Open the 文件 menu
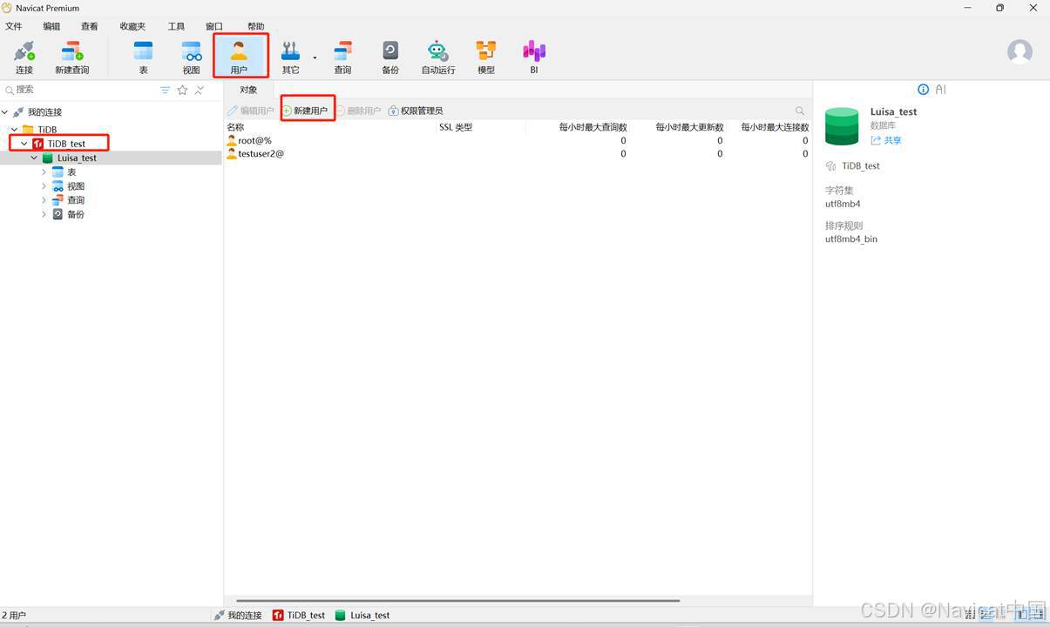1050x627 pixels. (14, 26)
